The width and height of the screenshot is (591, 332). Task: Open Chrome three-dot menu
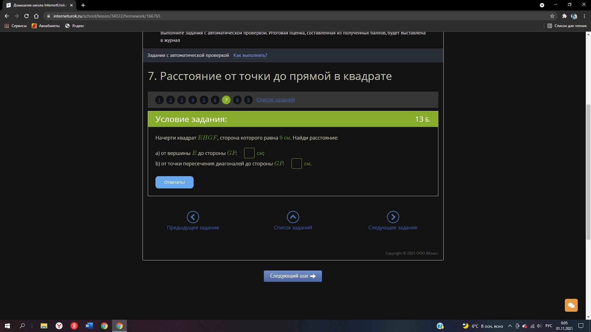pos(584,16)
